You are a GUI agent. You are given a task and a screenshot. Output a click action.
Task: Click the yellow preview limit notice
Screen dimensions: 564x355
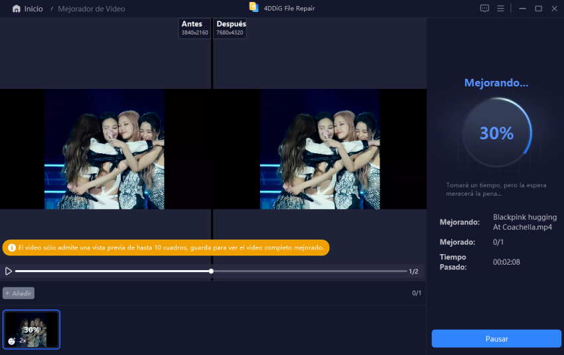tap(166, 248)
